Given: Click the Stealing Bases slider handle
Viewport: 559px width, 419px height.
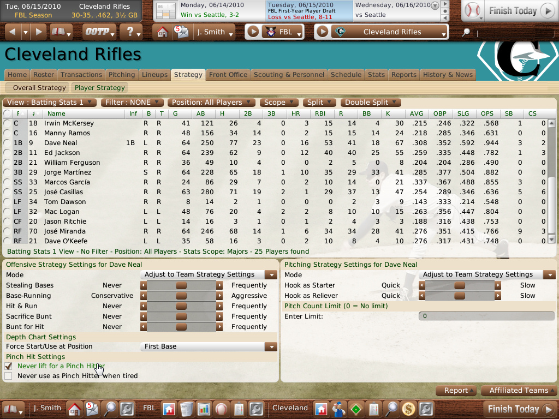Looking at the screenshot, I should pyautogui.click(x=181, y=285).
